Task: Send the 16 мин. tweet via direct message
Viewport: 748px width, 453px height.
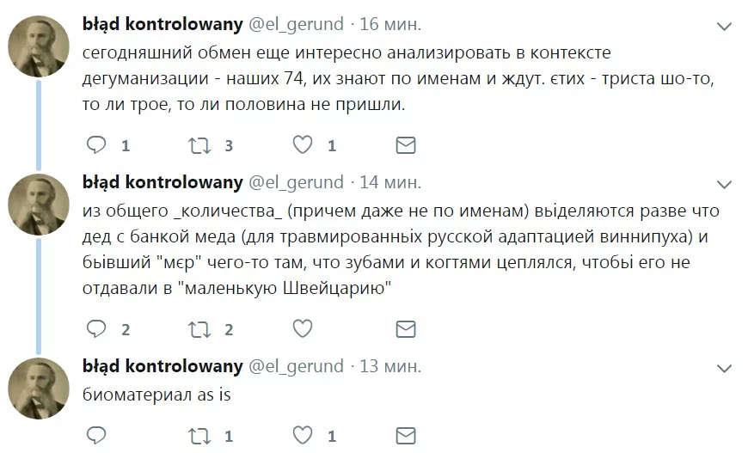Action: tap(405, 145)
